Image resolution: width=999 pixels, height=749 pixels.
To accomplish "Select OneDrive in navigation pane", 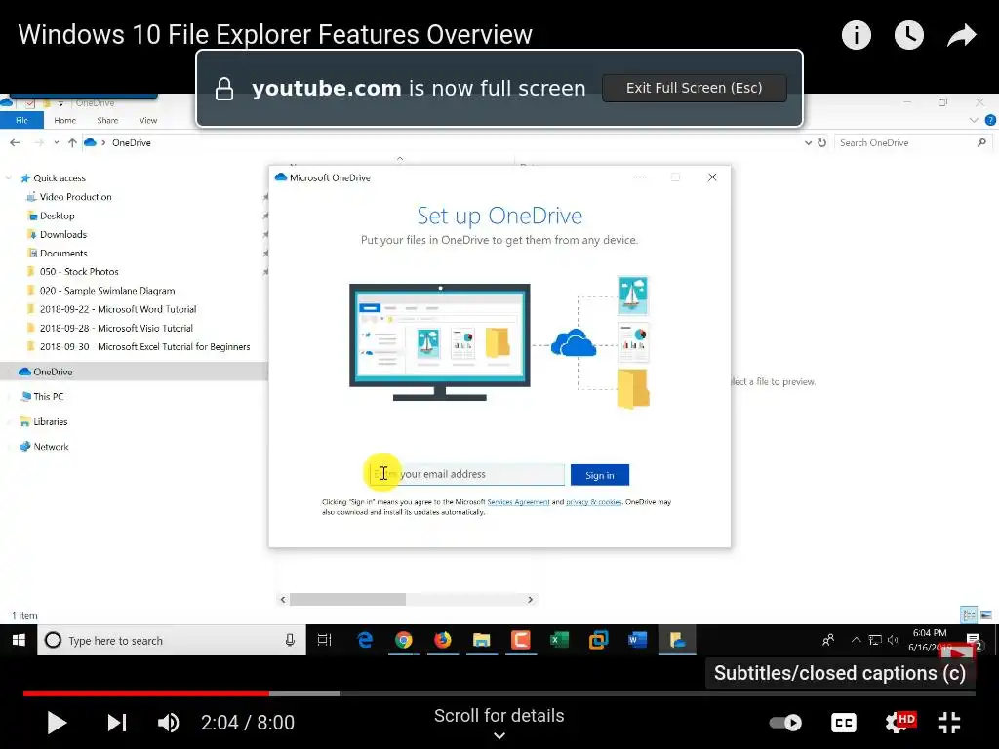I will [53, 372].
